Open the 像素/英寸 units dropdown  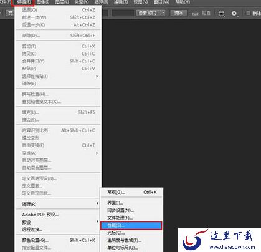[x=151, y=13]
